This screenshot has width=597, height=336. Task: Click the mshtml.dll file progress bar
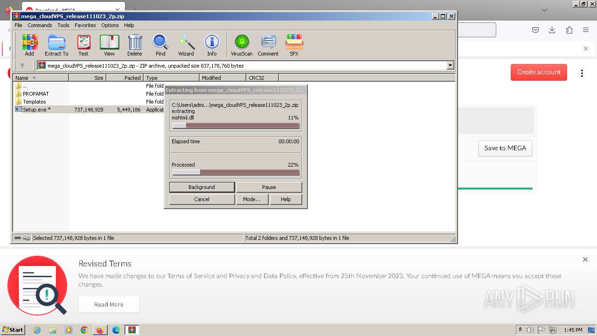pyautogui.click(x=236, y=126)
